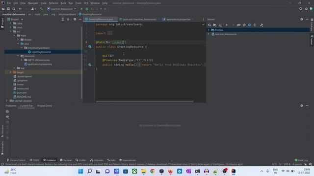
Task: Open run configuration reactive_datasource dropdown
Action: [62, 9]
